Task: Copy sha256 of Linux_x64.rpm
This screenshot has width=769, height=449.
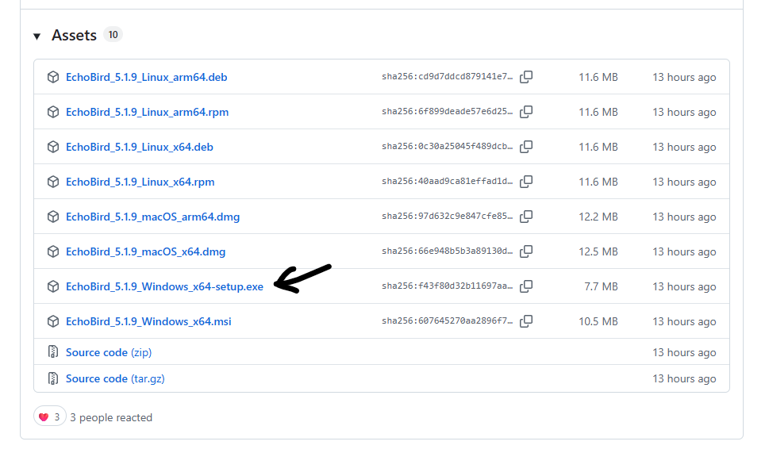Action: 526,182
